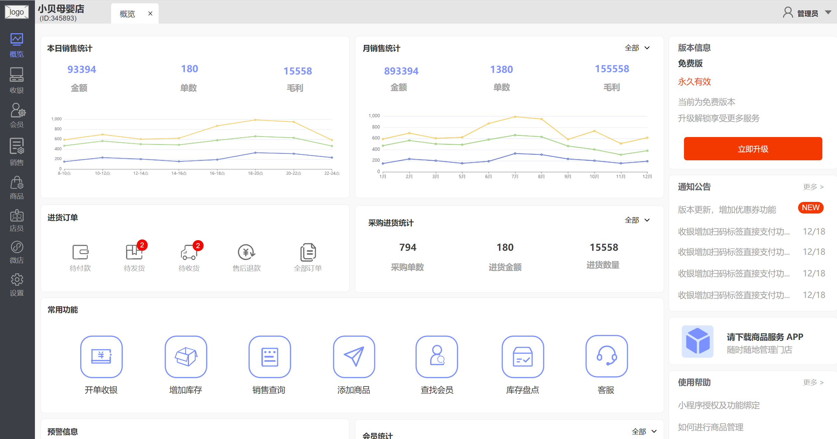Click monthly gross profit 155558
This screenshot has width=837, height=439.
612,69
